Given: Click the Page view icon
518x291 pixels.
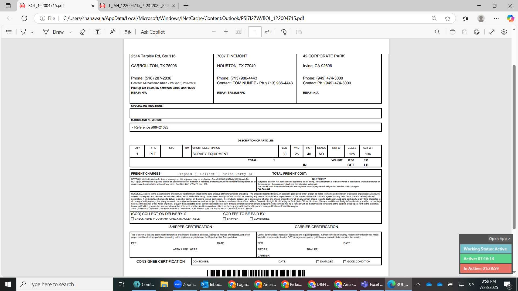Looking at the screenshot, I should coord(299,32).
